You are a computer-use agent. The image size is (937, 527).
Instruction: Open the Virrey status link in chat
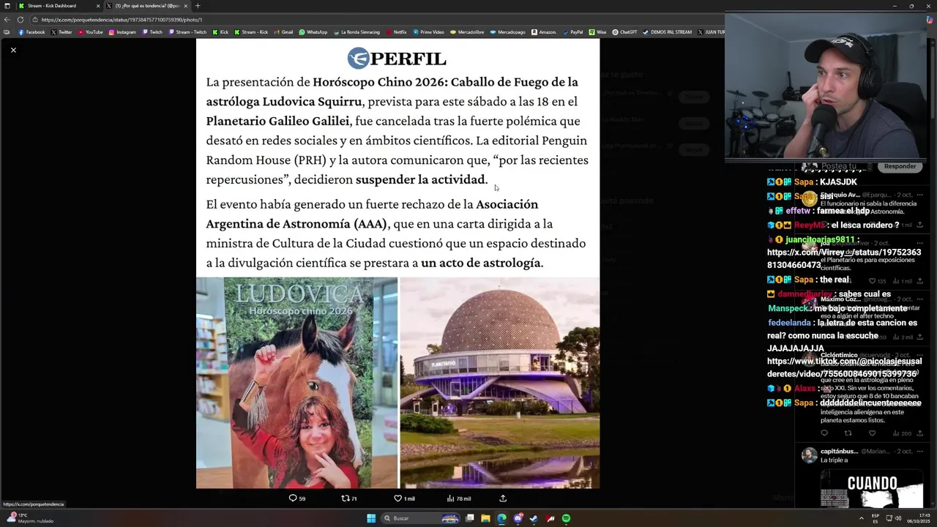coord(844,258)
